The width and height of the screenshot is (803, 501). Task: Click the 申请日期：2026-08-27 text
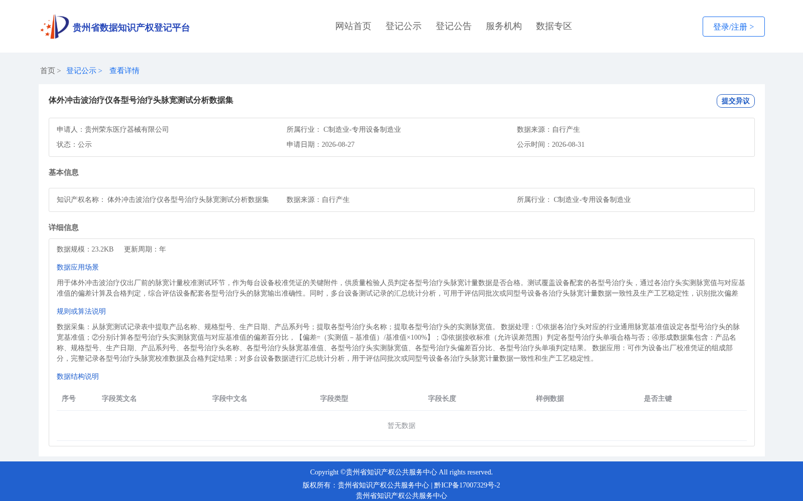click(x=321, y=145)
